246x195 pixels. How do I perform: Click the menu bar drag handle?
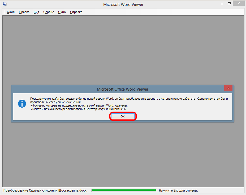coord(4,12)
